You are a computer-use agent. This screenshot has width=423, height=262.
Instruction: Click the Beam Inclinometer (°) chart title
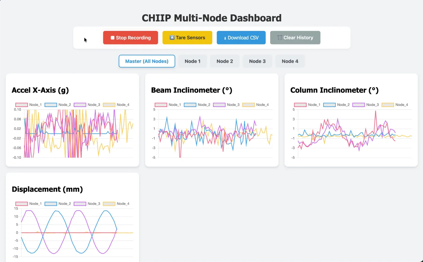coord(191,90)
